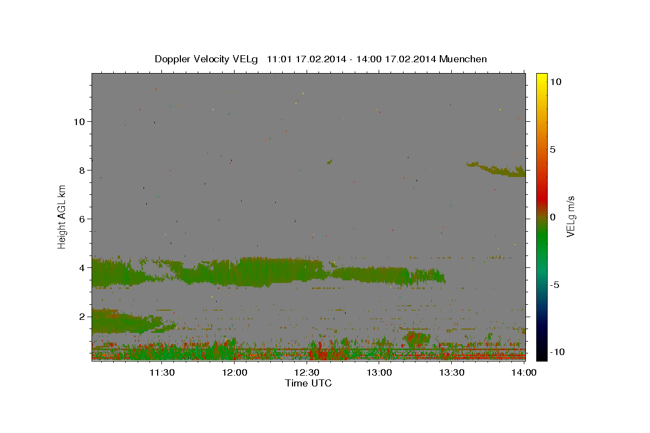
Task: Click the colorbar top tick label 10
Action: (555, 82)
